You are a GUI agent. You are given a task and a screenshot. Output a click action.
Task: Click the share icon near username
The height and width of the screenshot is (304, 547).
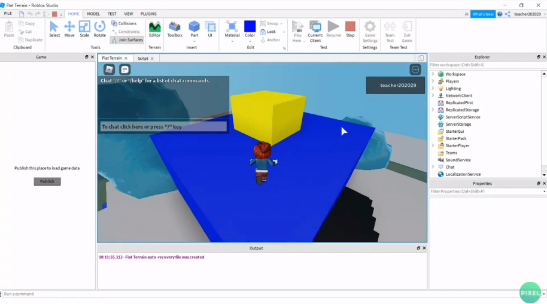click(x=508, y=14)
